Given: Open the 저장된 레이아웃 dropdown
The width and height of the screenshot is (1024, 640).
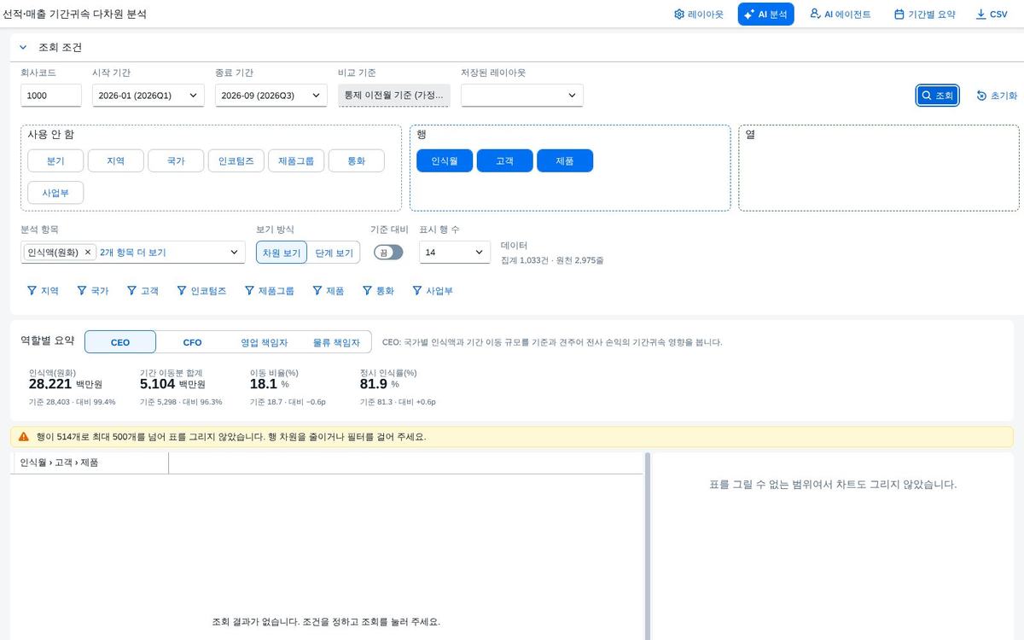Looking at the screenshot, I should coord(522,96).
